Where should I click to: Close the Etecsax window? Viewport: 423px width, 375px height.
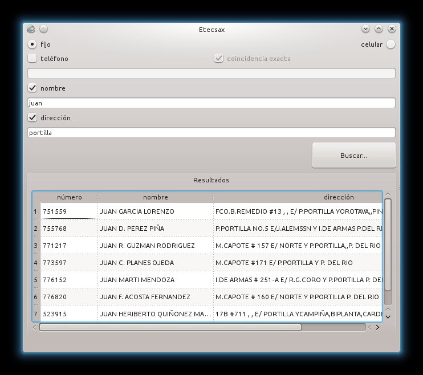pos(392,29)
